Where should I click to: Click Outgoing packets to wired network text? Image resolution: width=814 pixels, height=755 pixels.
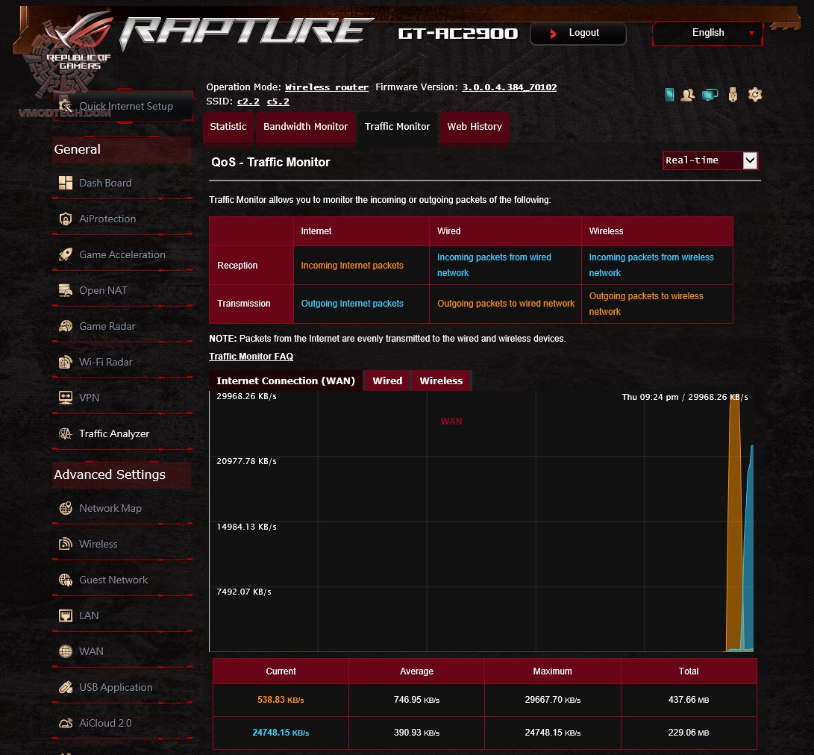point(506,303)
